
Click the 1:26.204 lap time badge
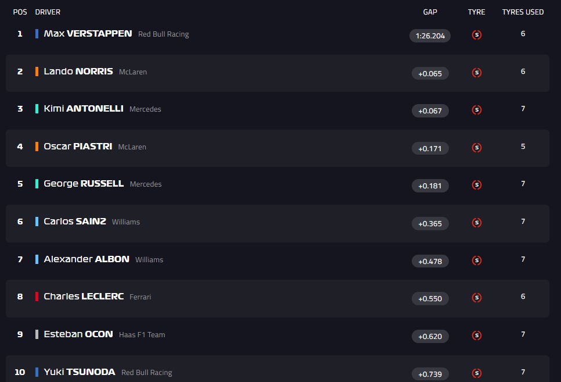click(430, 36)
